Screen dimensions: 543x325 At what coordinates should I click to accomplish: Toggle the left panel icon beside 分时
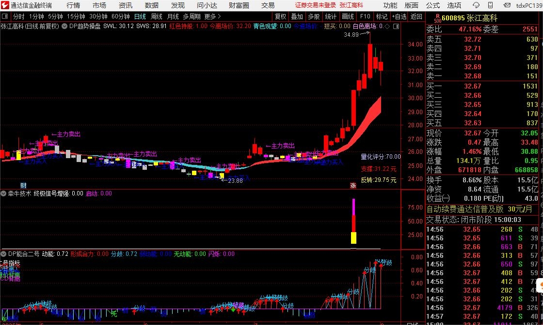(5, 16)
